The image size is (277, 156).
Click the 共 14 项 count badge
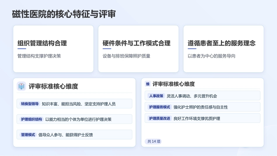pyautogui.click(x=153, y=141)
